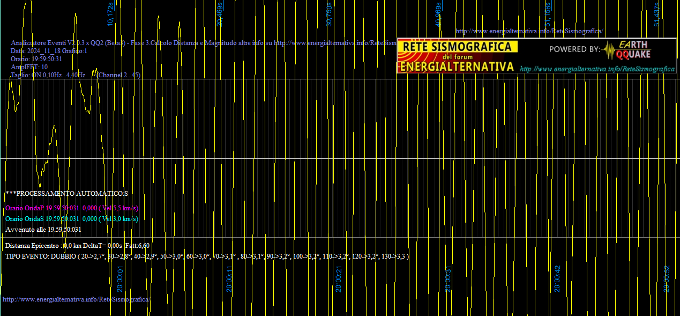This screenshot has height=316, width=680.
Task: Click the '30,750s' time marker at top
Action: [x=330, y=14]
